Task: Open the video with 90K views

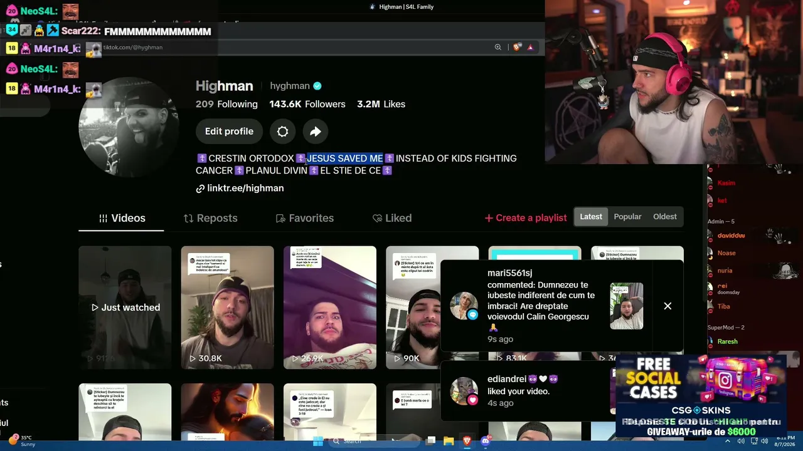Action: click(x=413, y=308)
